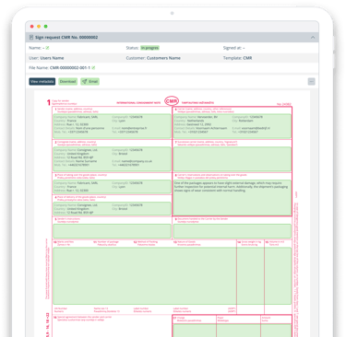The image size is (346, 337).
Task: Click the View metadata button
Action: pyautogui.click(x=42, y=81)
